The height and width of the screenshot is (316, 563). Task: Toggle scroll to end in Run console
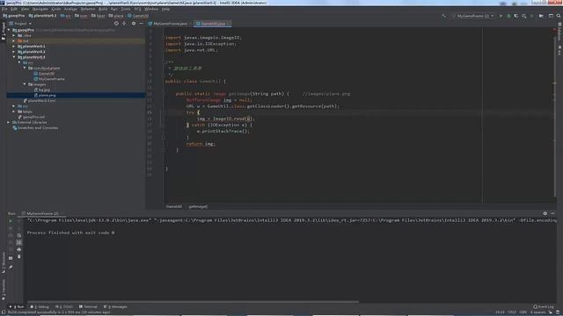pos(19,242)
